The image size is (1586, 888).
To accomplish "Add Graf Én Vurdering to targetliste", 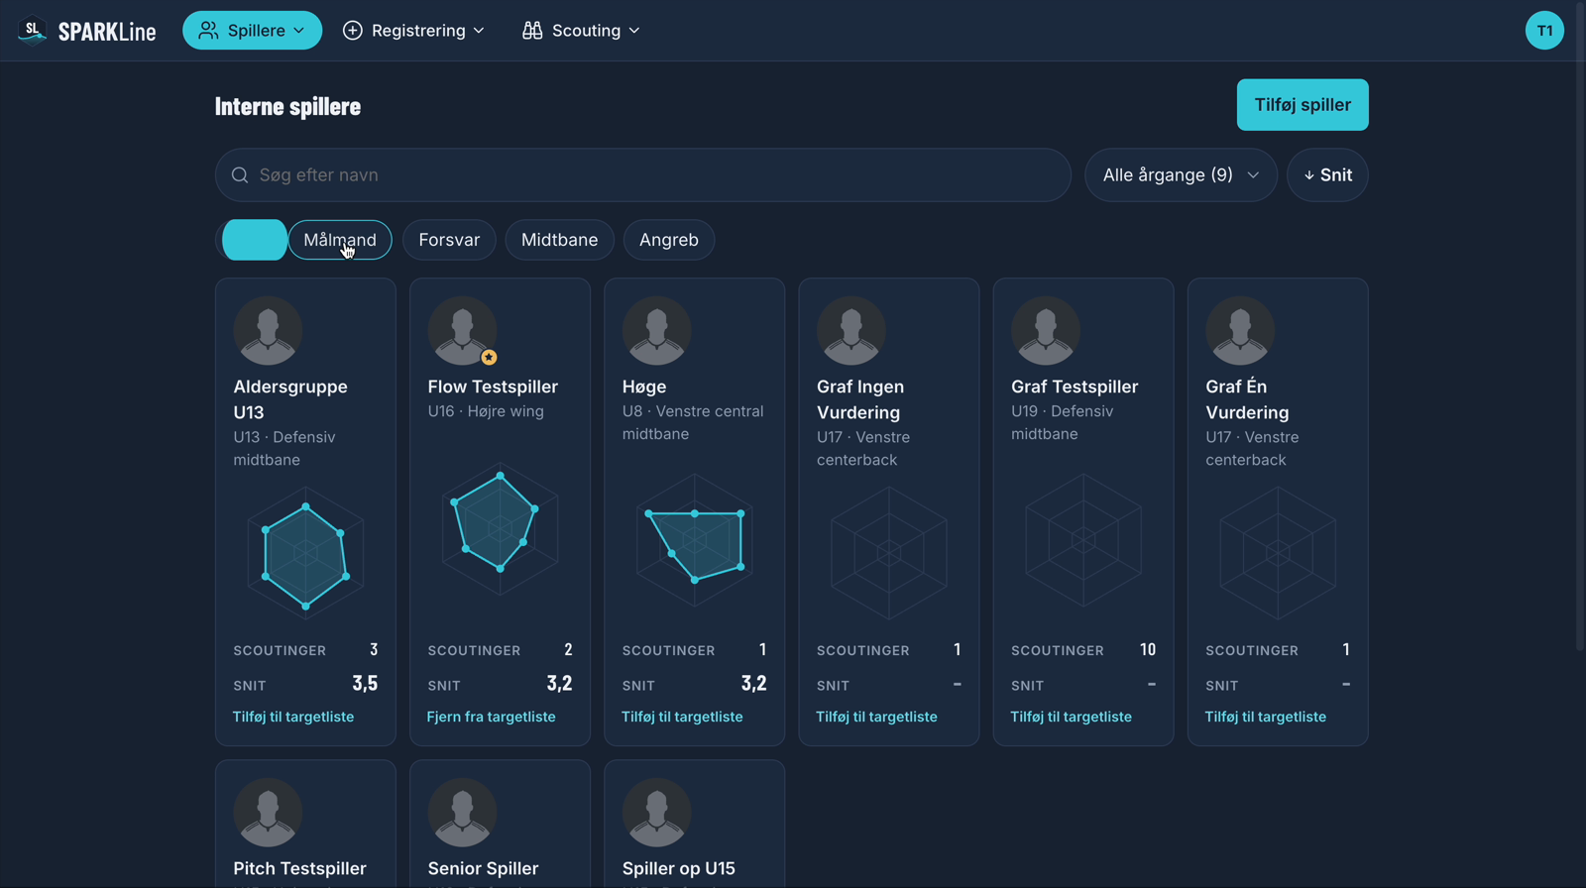I will point(1265,717).
